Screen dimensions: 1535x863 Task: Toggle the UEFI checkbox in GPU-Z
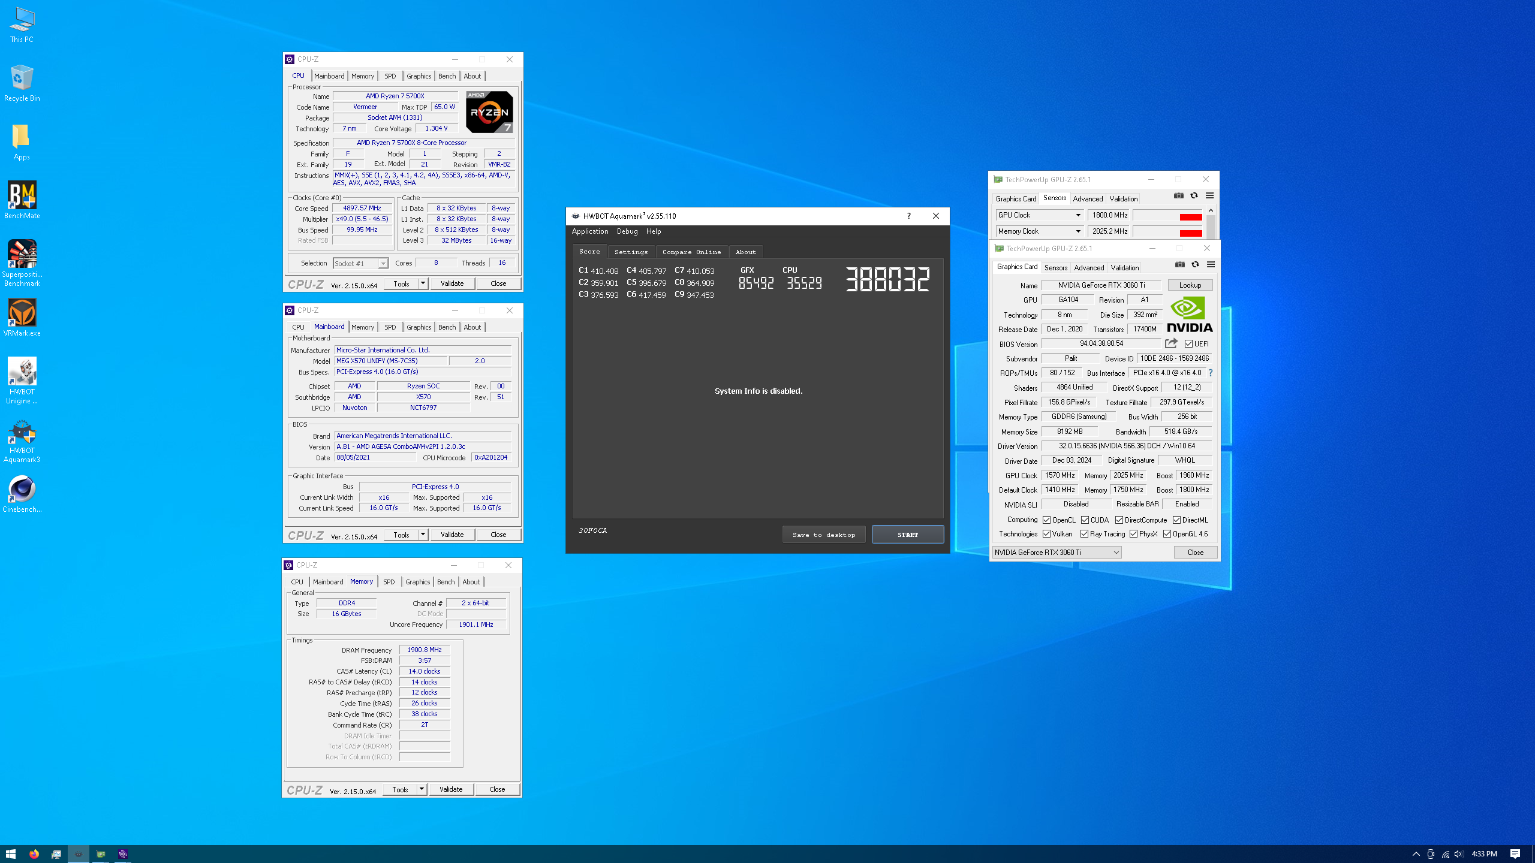1188,344
